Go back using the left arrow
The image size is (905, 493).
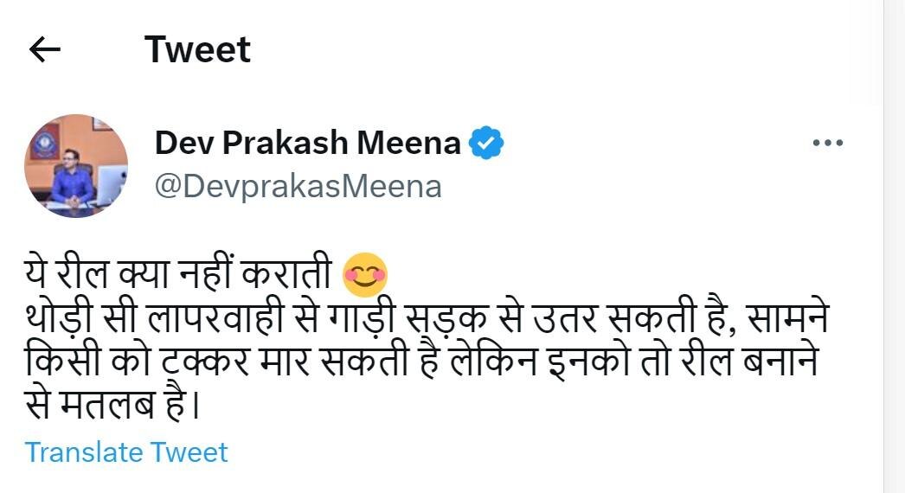coord(44,50)
